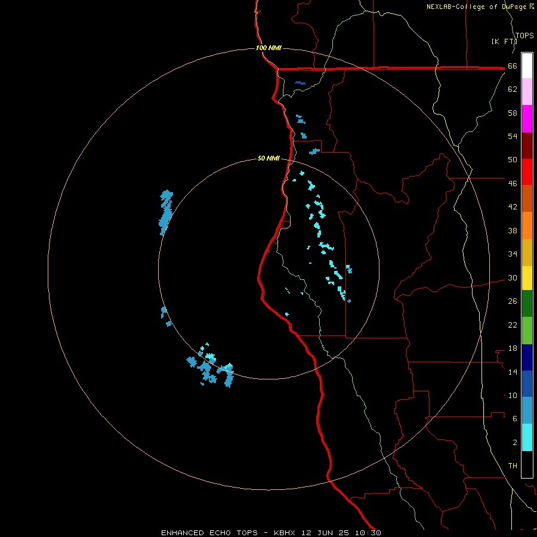Click the "10:30" timestamp
The height and width of the screenshot is (537, 537).
click(367, 533)
